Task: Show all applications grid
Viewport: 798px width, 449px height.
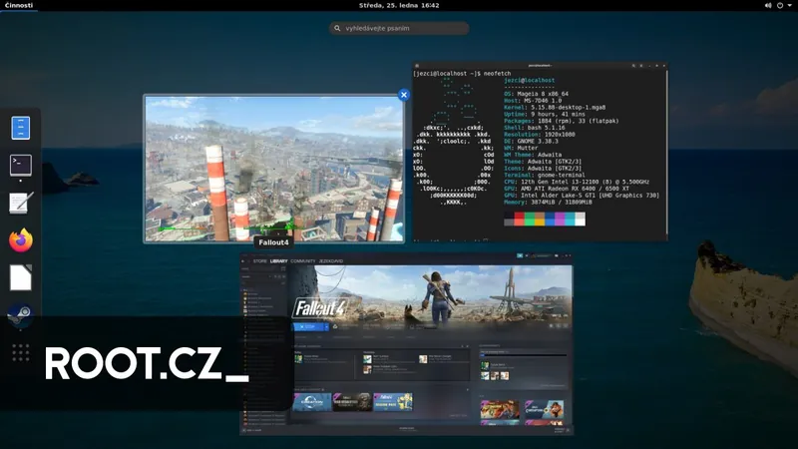Action: (x=21, y=352)
